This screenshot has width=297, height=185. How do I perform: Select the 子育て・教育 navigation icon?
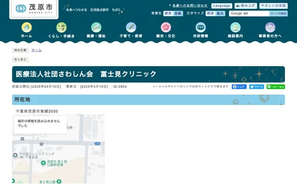(x=131, y=27)
